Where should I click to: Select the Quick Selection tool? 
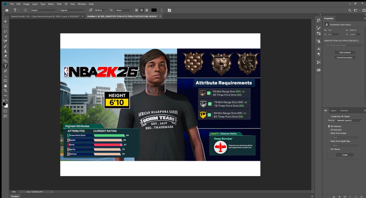[x=5, y=36]
